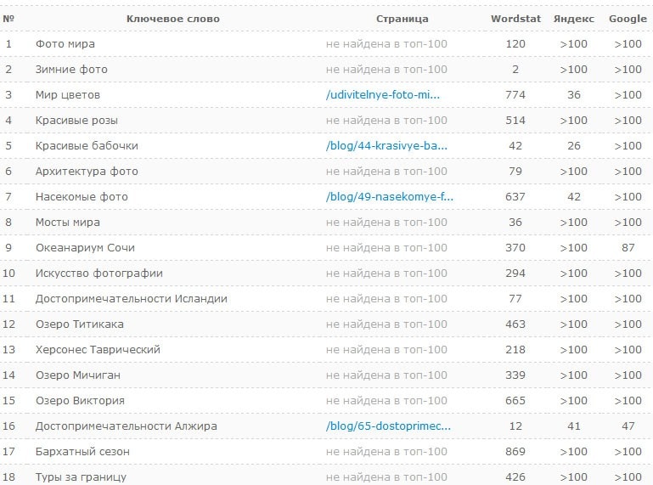Viewport: 653px width, 485px height.
Task: Select the keyword Бархатный сезон
Action: [x=82, y=452]
